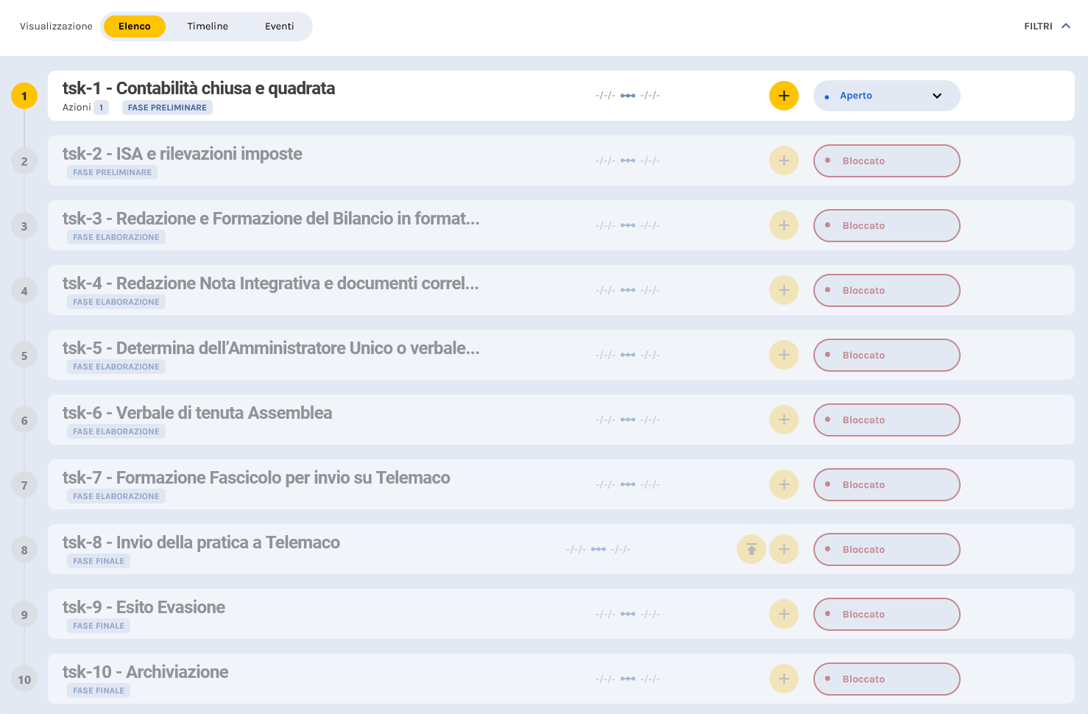The width and height of the screenshot is (1088, 714).
Task: Click step 1 marker in timeline
Action: [x=24, y=96]
